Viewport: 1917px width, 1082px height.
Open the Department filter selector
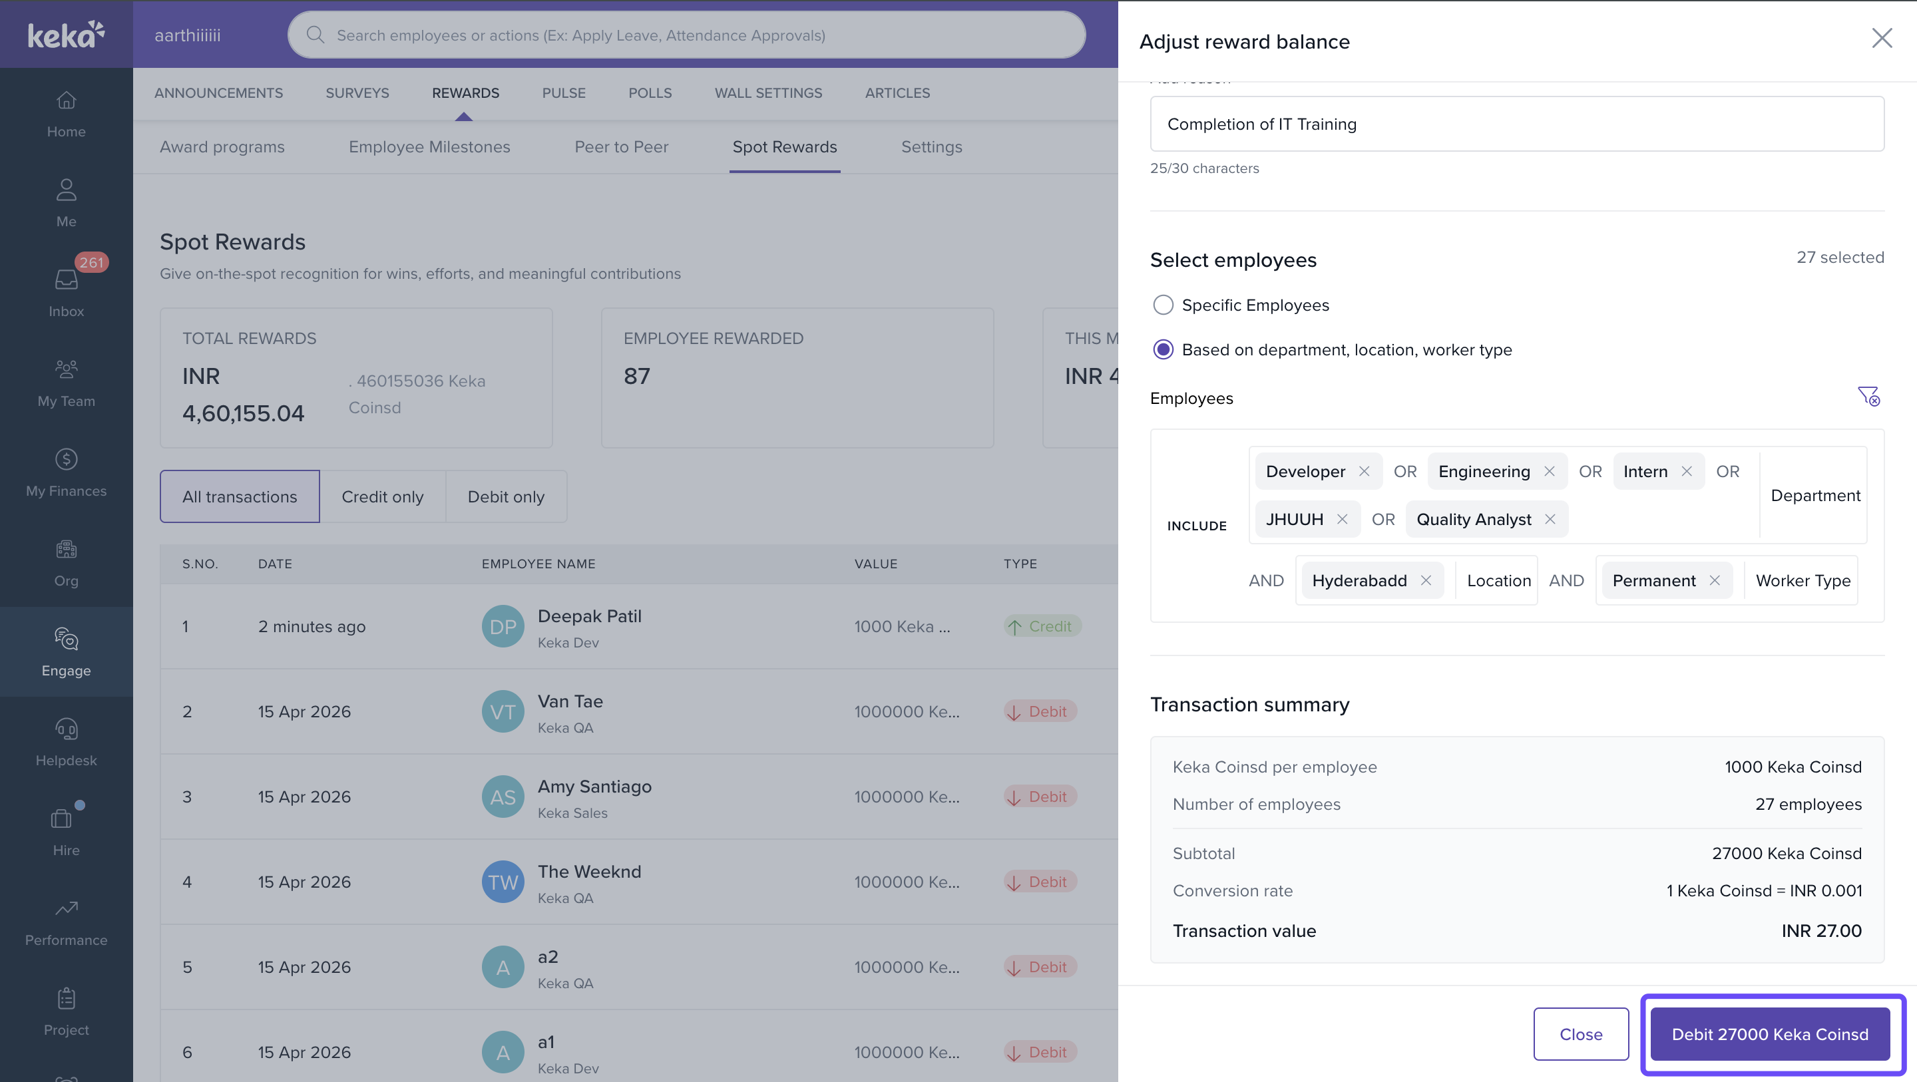[1815, 496]
